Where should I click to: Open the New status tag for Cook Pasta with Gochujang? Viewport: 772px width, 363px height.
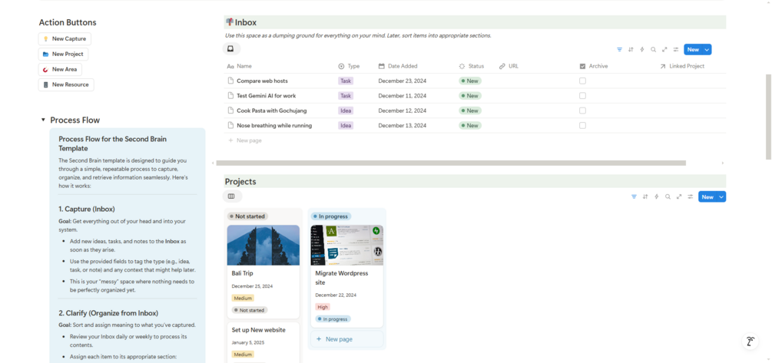469,111
